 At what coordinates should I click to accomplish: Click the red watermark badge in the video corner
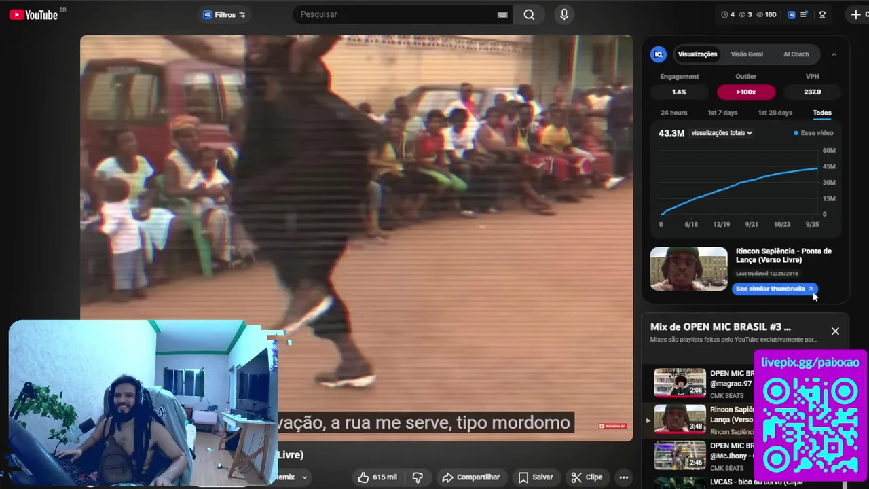tap(612, 427)
